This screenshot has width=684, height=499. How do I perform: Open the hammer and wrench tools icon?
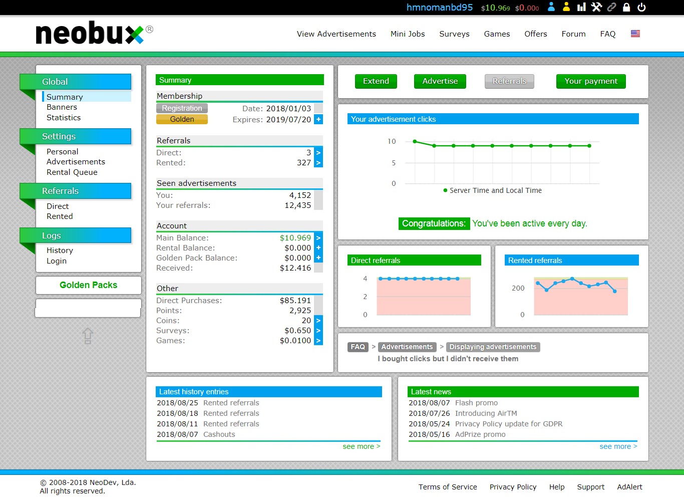596,7
